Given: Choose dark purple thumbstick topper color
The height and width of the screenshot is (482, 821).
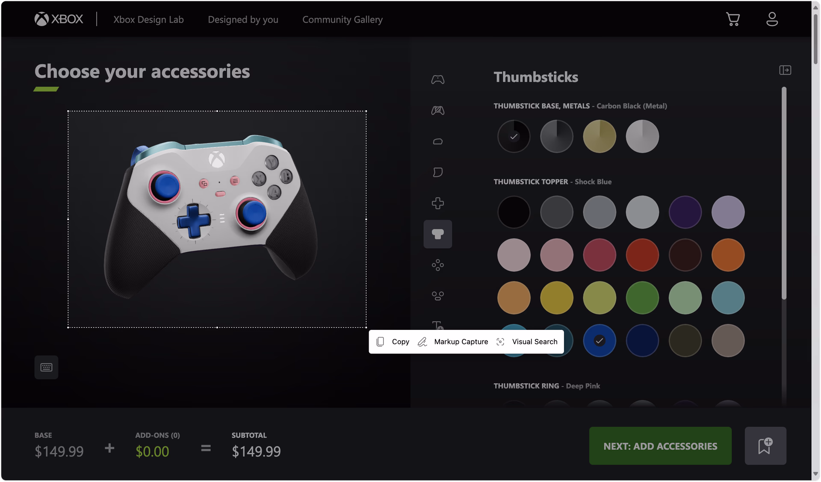Looking at the screenshot, I should (685, 212).
